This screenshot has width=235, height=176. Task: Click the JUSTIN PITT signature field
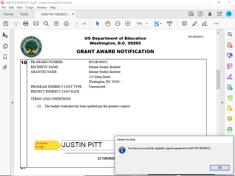click(88, 145)
